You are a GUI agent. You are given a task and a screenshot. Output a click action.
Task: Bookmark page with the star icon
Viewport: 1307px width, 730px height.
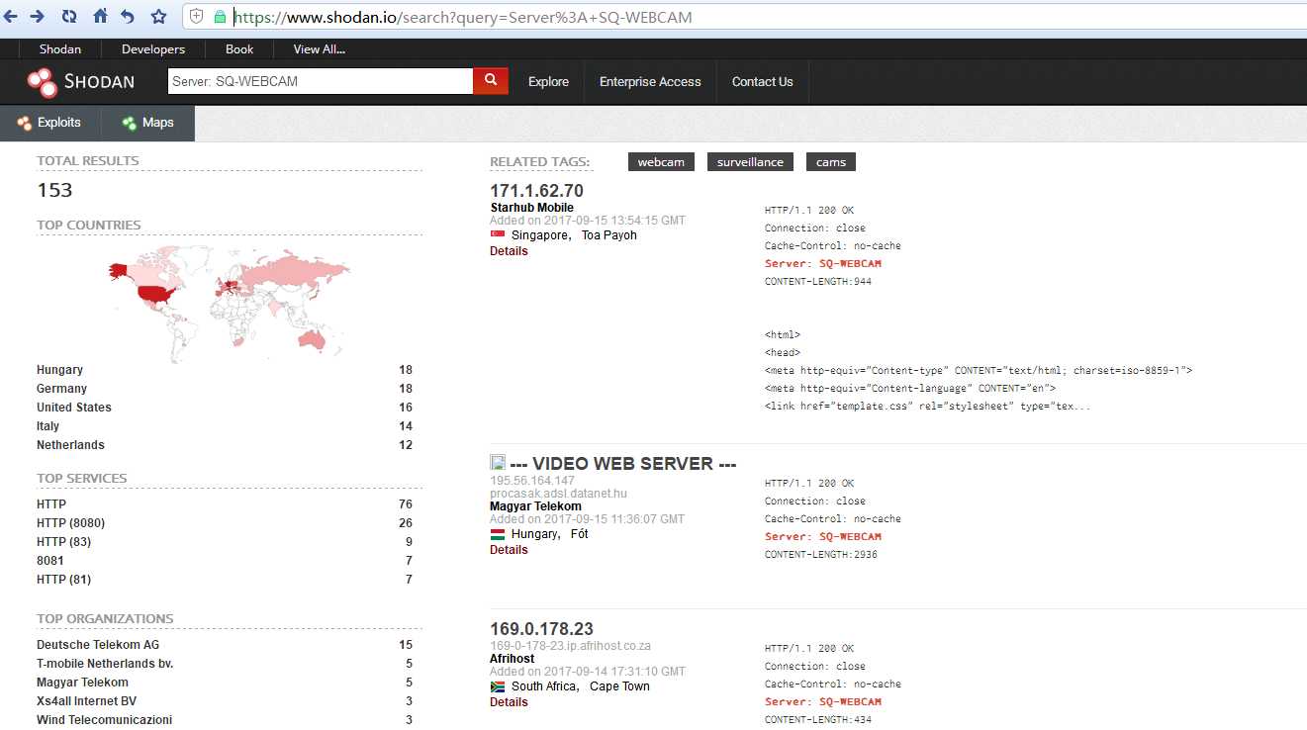click(x=158, y=16)
